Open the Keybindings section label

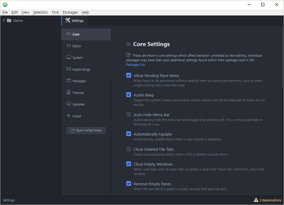coord(81,70)
